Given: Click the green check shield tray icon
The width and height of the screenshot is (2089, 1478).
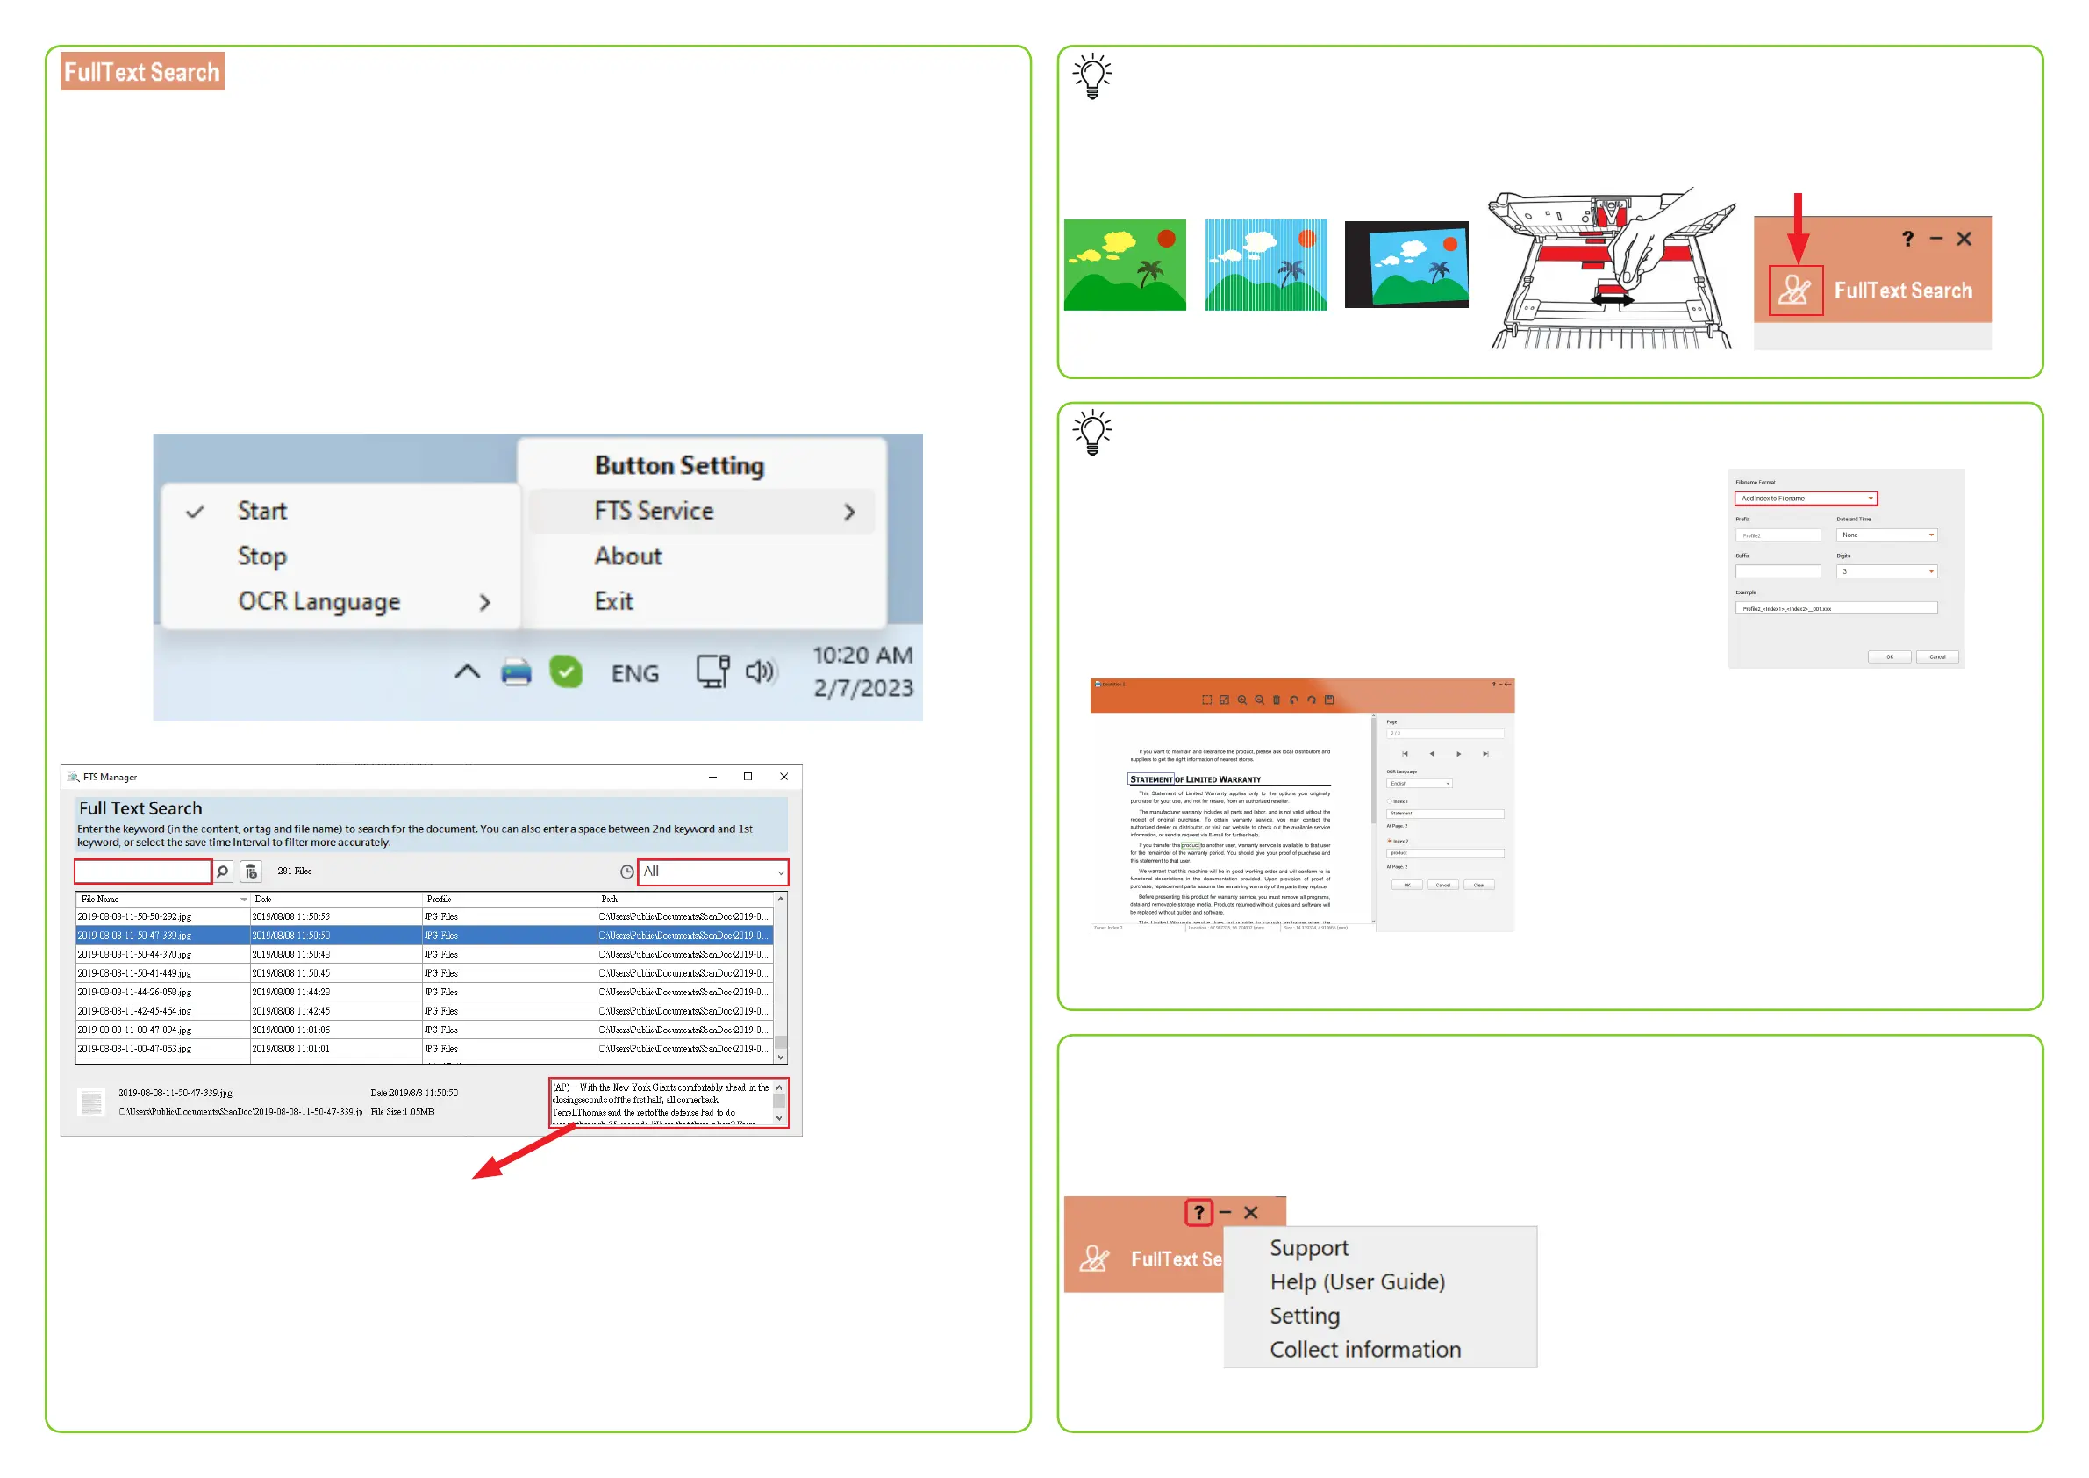Looking at the screenshot, I should [565, 672].
